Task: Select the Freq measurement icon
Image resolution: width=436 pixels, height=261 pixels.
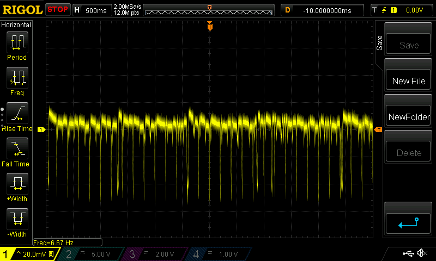Action: point(17,78)
